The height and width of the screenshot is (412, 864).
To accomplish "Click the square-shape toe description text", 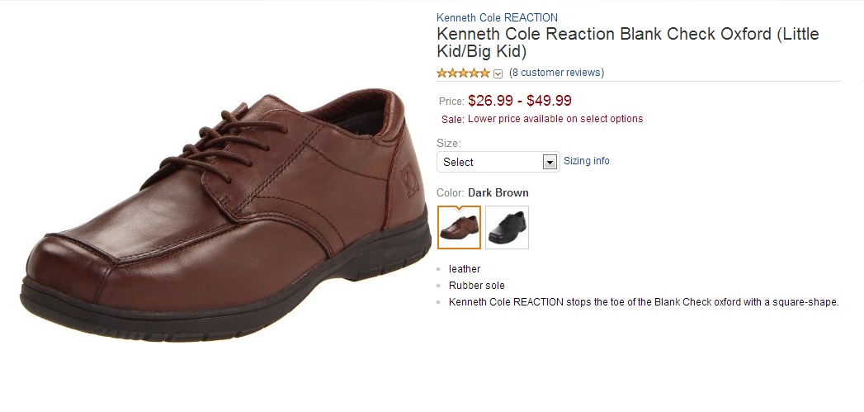I will [643, 302].
